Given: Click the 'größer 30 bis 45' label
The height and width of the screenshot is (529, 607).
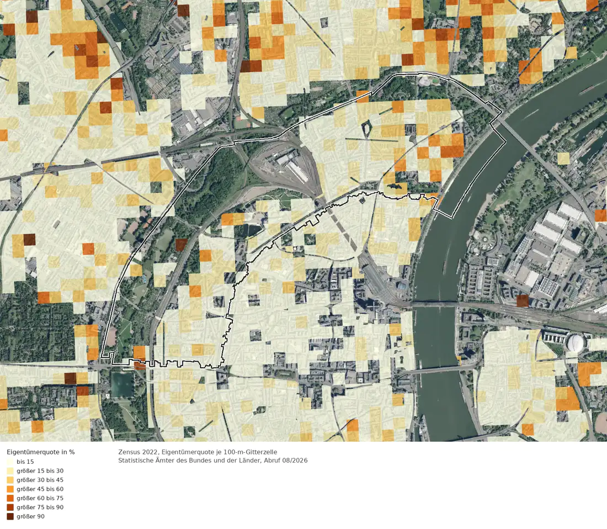Looking at the screenshot, I should [x=40, y=480].
